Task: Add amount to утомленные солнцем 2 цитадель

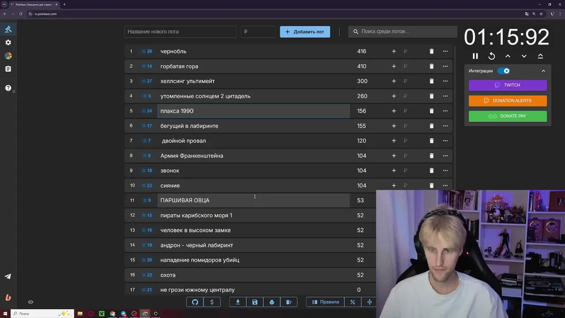Action: click(x=394, y=96)
